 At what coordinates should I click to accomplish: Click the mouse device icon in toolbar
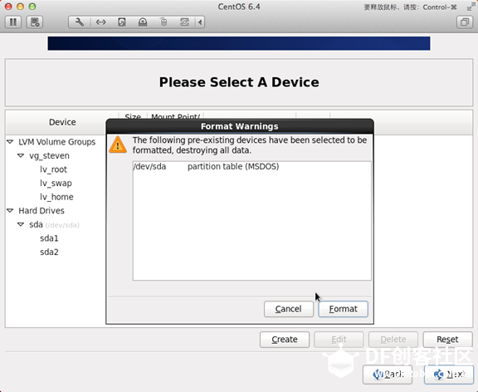tap(163, 22)
